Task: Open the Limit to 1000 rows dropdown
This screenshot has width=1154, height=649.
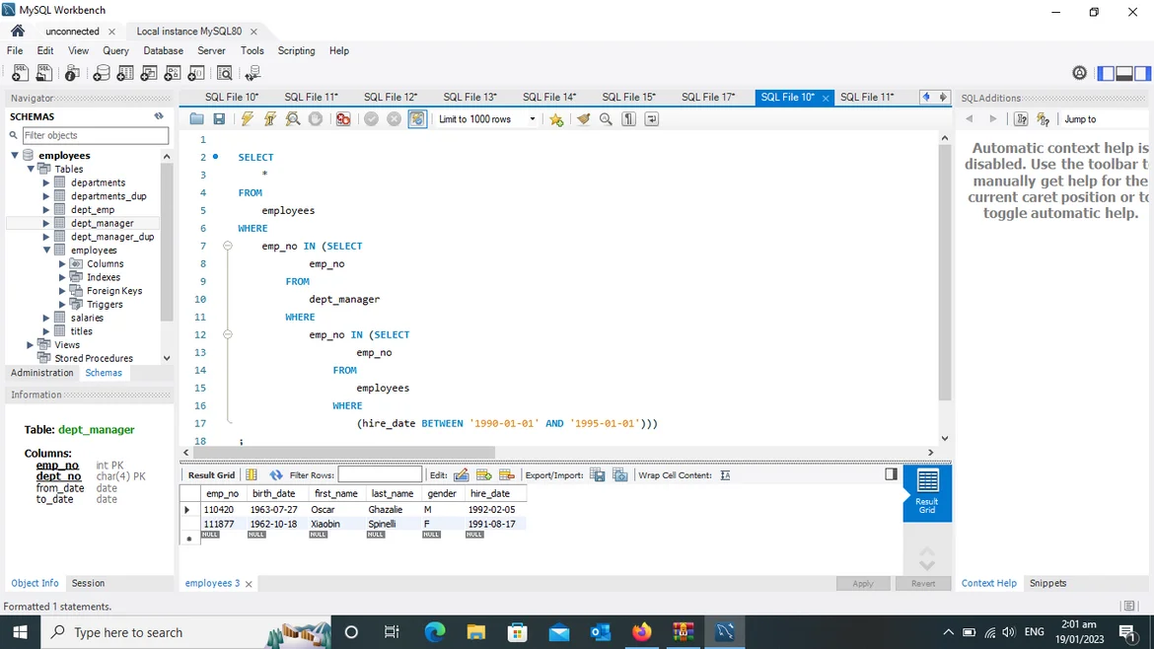Action: [488, 119]
